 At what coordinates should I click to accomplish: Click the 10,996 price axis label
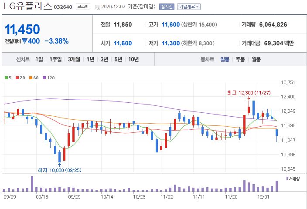coord(288,155)
